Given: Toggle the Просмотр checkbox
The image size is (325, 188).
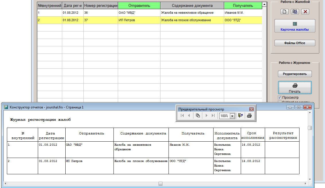Looking at the screenshot, I should pyautogui.click(x=280, y=98).
